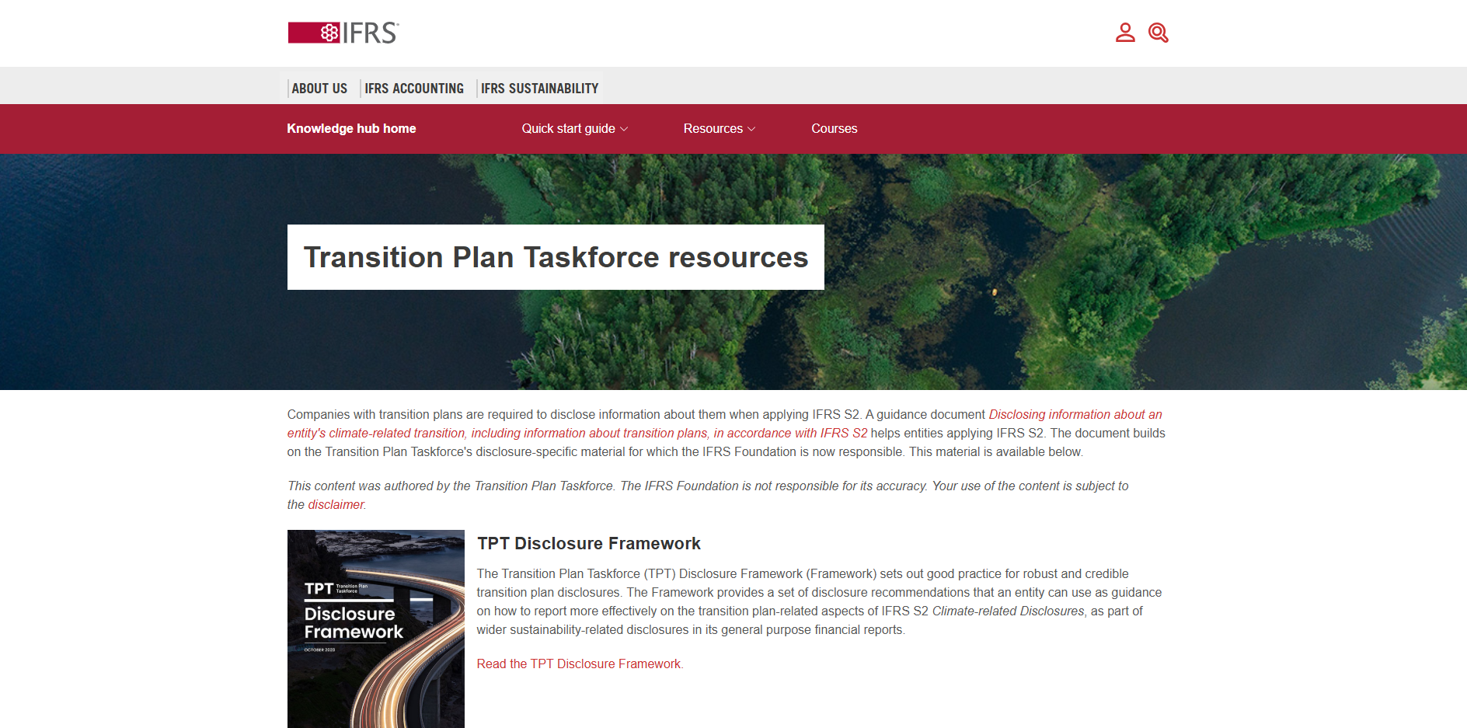Open the About Us menu
Screen dimensions: 1467x728
(x=319, y=89)
